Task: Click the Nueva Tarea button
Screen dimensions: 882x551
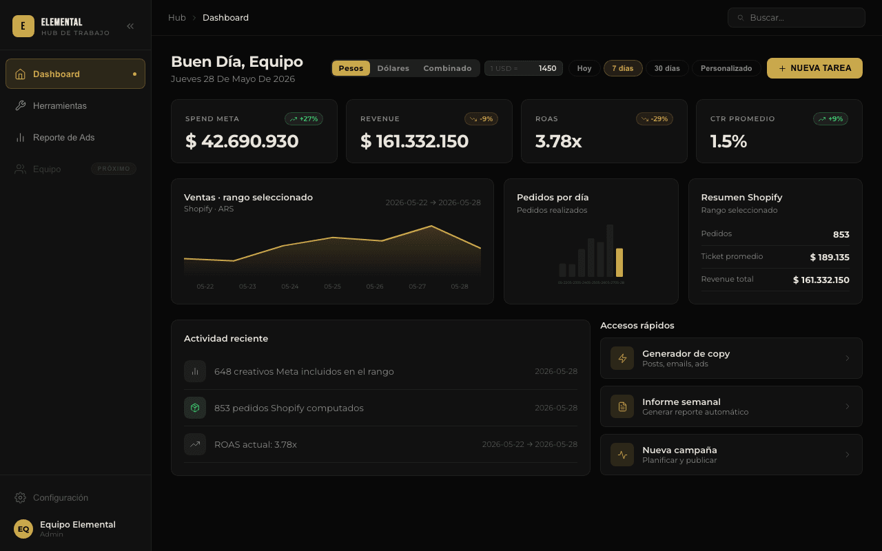Action: click(x=814, y=68)
